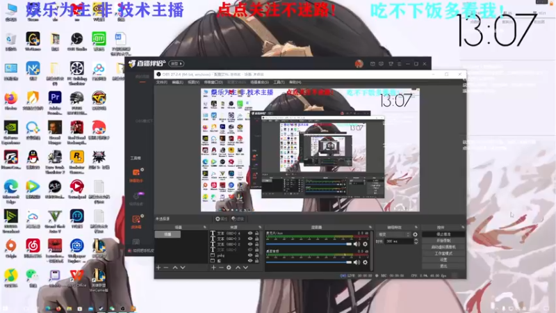
Task: Toggle lock on 文本 (GDI+) 3 source
Action: point(256,239)
